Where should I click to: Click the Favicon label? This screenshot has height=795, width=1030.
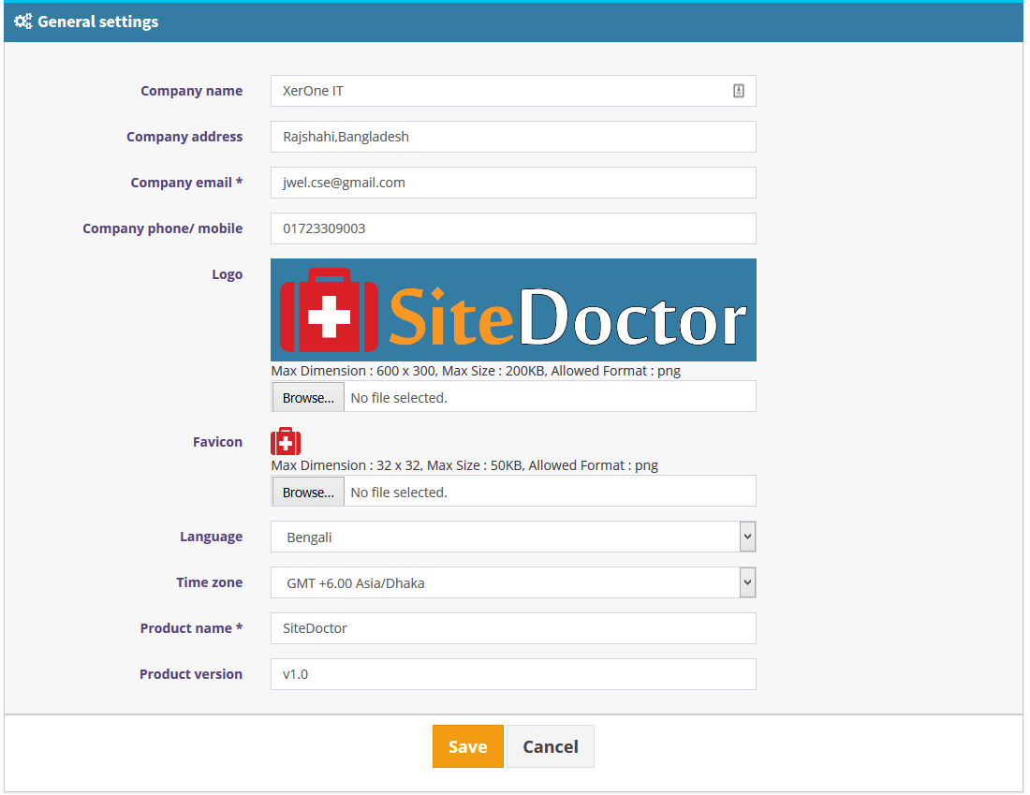click(x=217, y=442)
